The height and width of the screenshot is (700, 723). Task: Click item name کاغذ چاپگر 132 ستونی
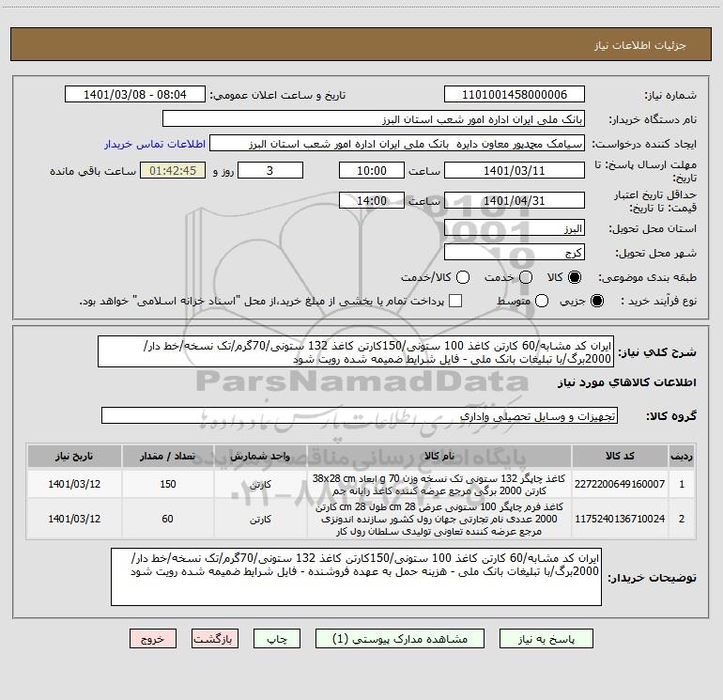pyautogui.click(x=439, y=484)
